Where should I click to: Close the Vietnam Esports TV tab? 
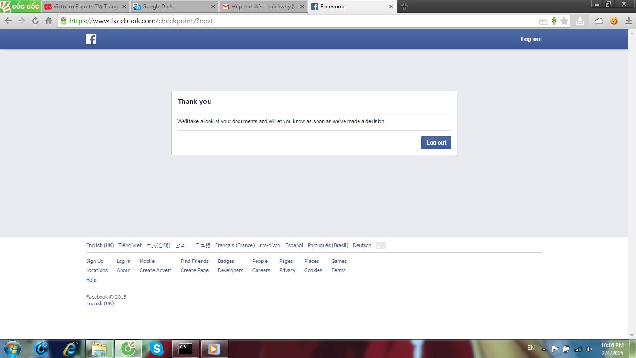pyautogui.click(x=124, y=7)
